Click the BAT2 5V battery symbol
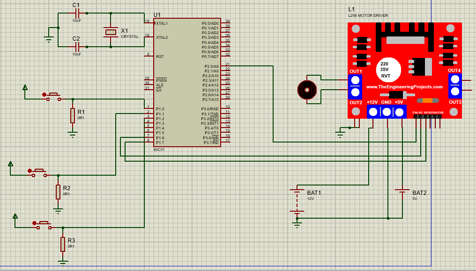 pyautogui.click(x=402, y=191)
